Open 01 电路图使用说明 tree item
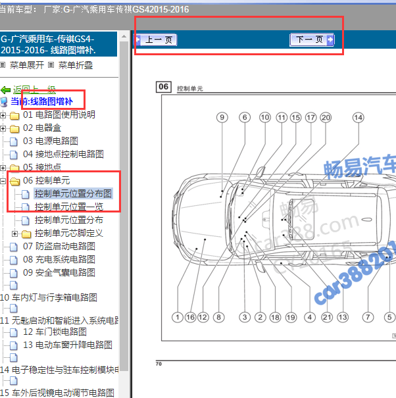396x398 pixels. tap(59, 114)
